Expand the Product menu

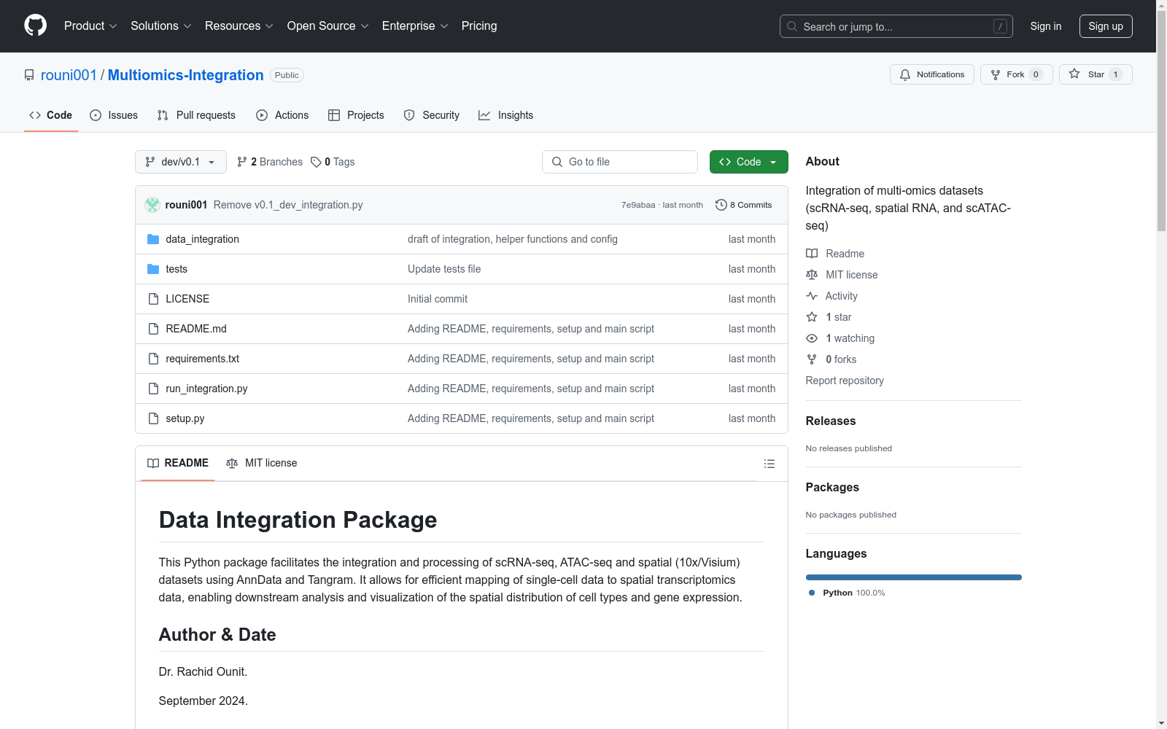coord(90,26)
